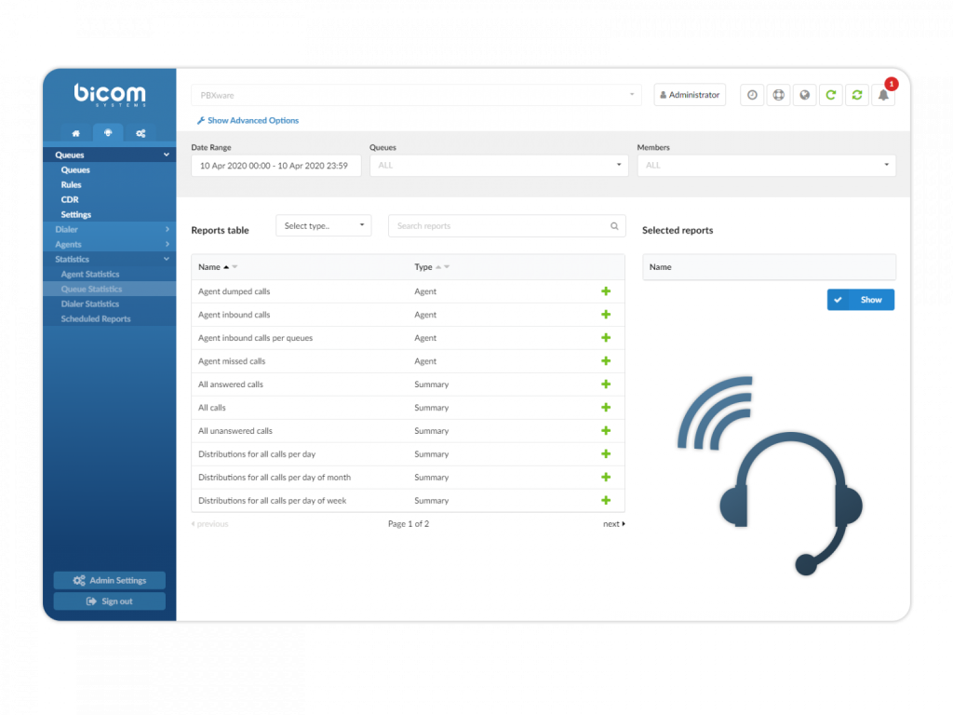Click the green two-arrow refresh icon
Viewport: 953px width, 715px height.
pyautogui.click(x=856, y=95)
